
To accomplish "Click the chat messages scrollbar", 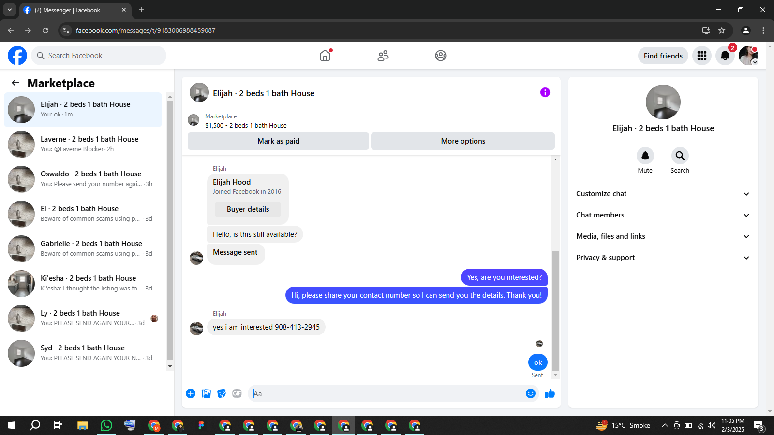I will (555, 310).
